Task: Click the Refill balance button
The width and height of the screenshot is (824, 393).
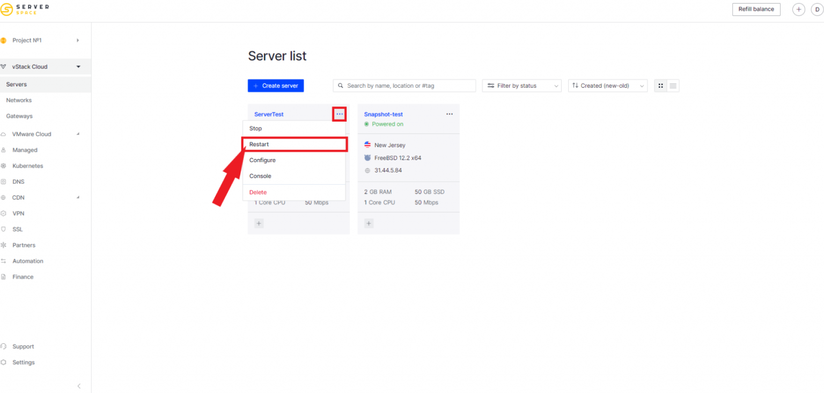Action: coord(756,9)
